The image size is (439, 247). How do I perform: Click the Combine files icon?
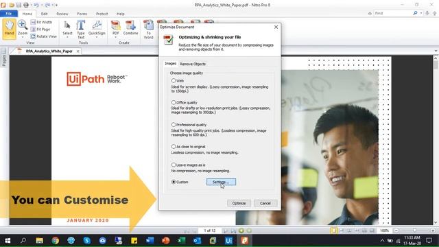click(x=130, y=28)
